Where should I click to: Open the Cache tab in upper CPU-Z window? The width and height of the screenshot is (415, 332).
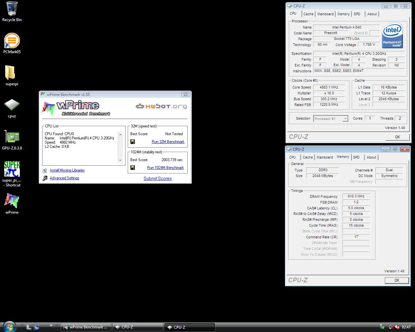pos(308,14)
